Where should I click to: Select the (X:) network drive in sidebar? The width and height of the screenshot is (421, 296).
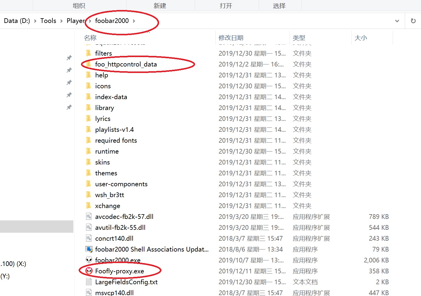(13, 264)
